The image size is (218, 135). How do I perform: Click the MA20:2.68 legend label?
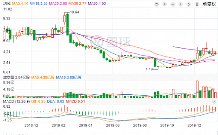pyautogui.click(x=58, y=3)
